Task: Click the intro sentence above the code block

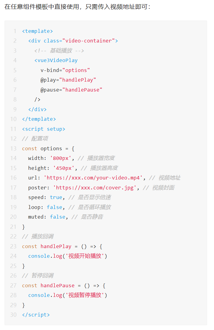Action: (77, 6)
